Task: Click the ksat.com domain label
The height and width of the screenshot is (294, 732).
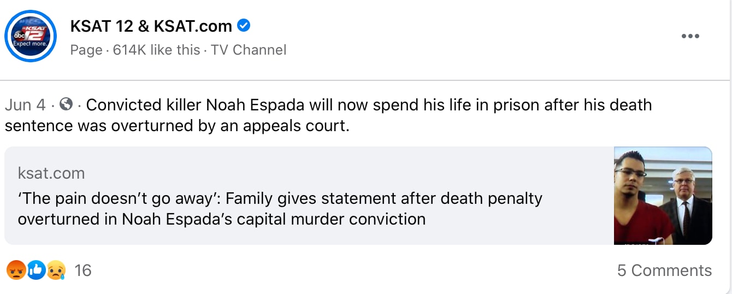Action: (x=51, y=174)
